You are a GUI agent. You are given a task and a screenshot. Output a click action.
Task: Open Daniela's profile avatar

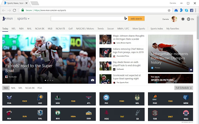coord(174,19)
